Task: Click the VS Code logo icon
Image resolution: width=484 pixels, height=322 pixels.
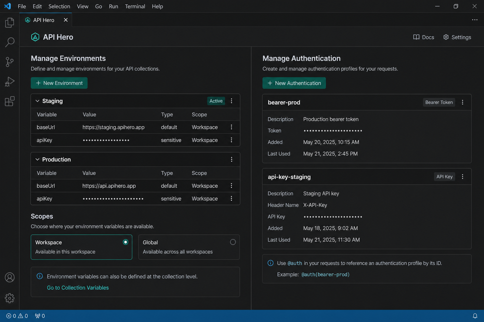Action: [8, 6]
